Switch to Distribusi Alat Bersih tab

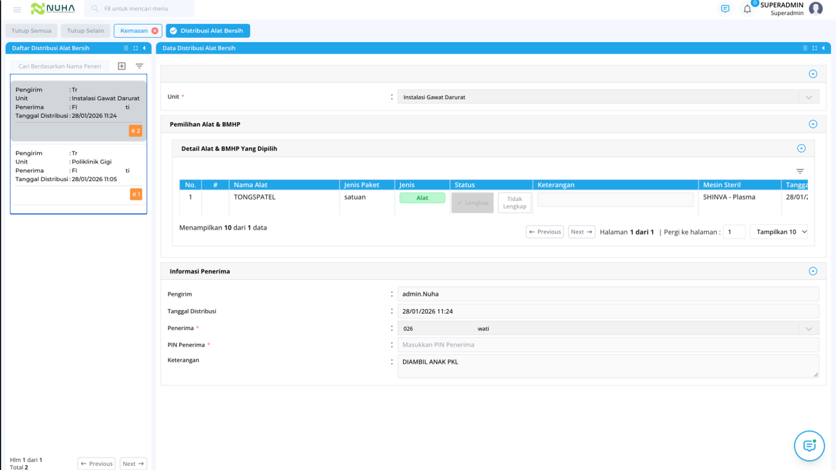tap(208, 31)
